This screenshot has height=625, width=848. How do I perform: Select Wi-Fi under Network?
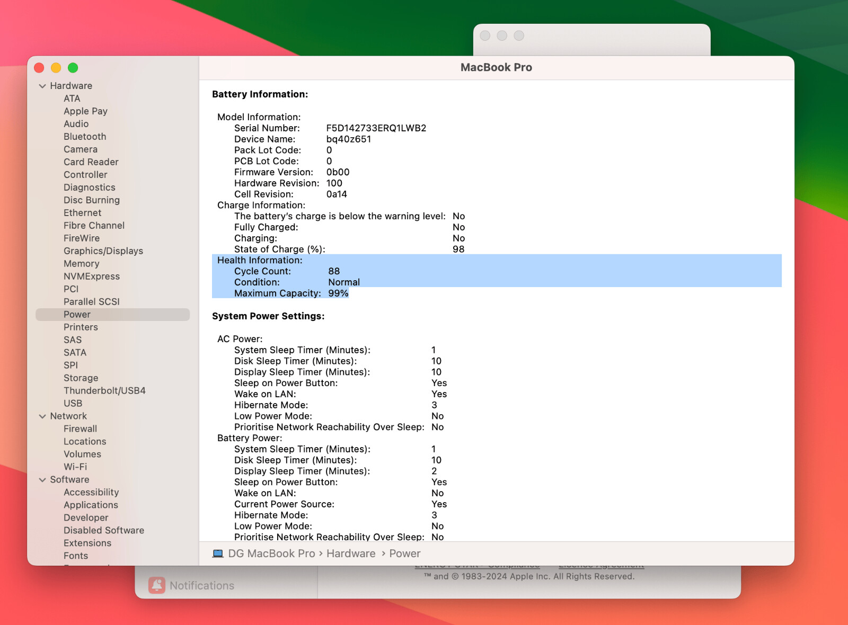coord(75,467)
